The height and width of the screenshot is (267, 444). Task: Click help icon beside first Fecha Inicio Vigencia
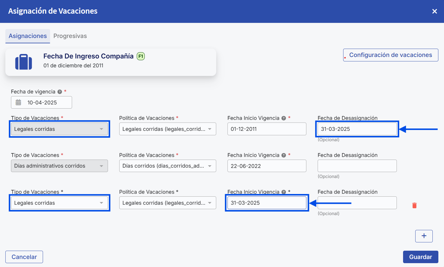(284, 118)
